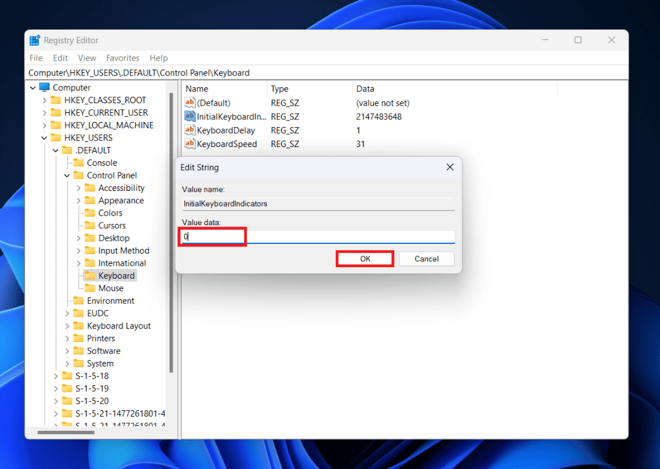
Task: Click the Desktop folder icon
Action: tap(90, 237)
